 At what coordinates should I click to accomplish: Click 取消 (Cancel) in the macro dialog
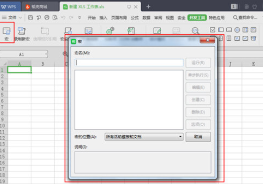tap(198, 137)
